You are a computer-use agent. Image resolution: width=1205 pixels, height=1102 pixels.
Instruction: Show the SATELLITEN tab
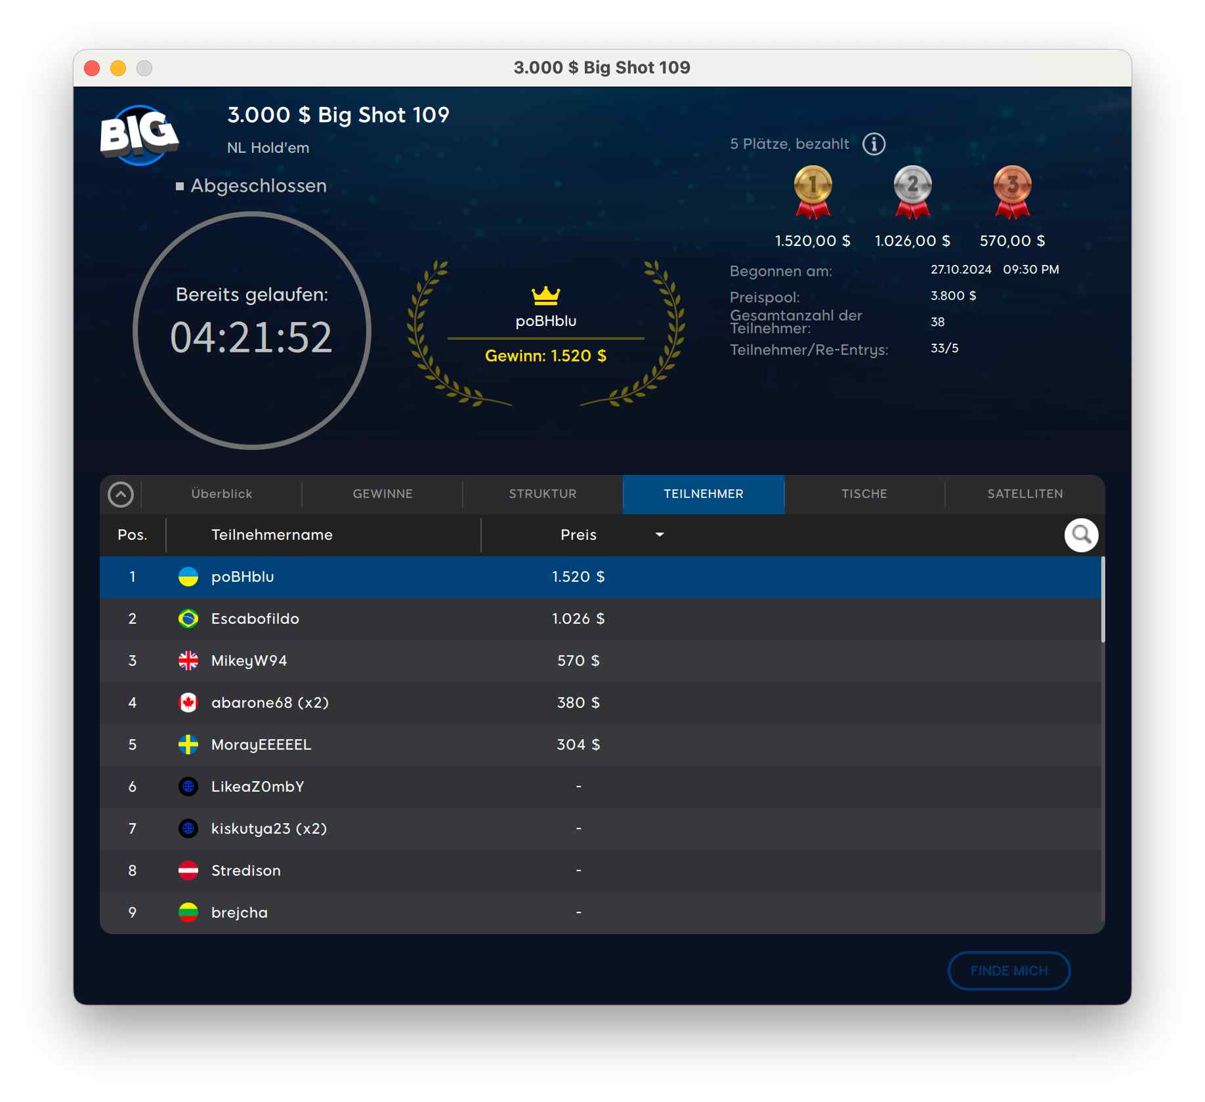click(1025, 494)
